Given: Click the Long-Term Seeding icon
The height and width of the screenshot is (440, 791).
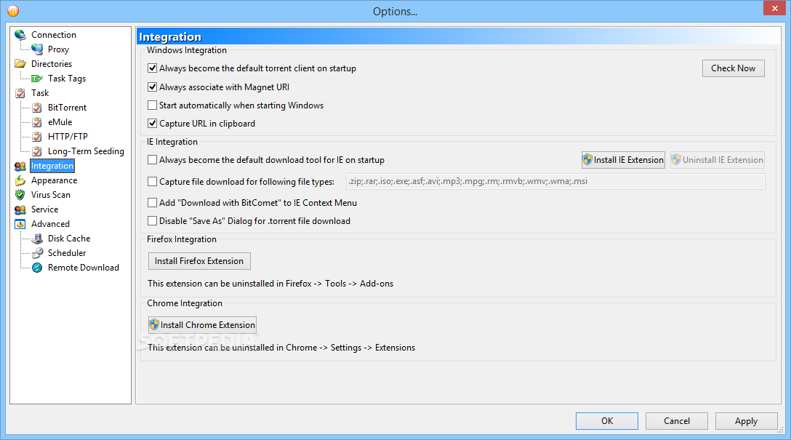Looking at the screenshot, I should click(x=37, y=151).
